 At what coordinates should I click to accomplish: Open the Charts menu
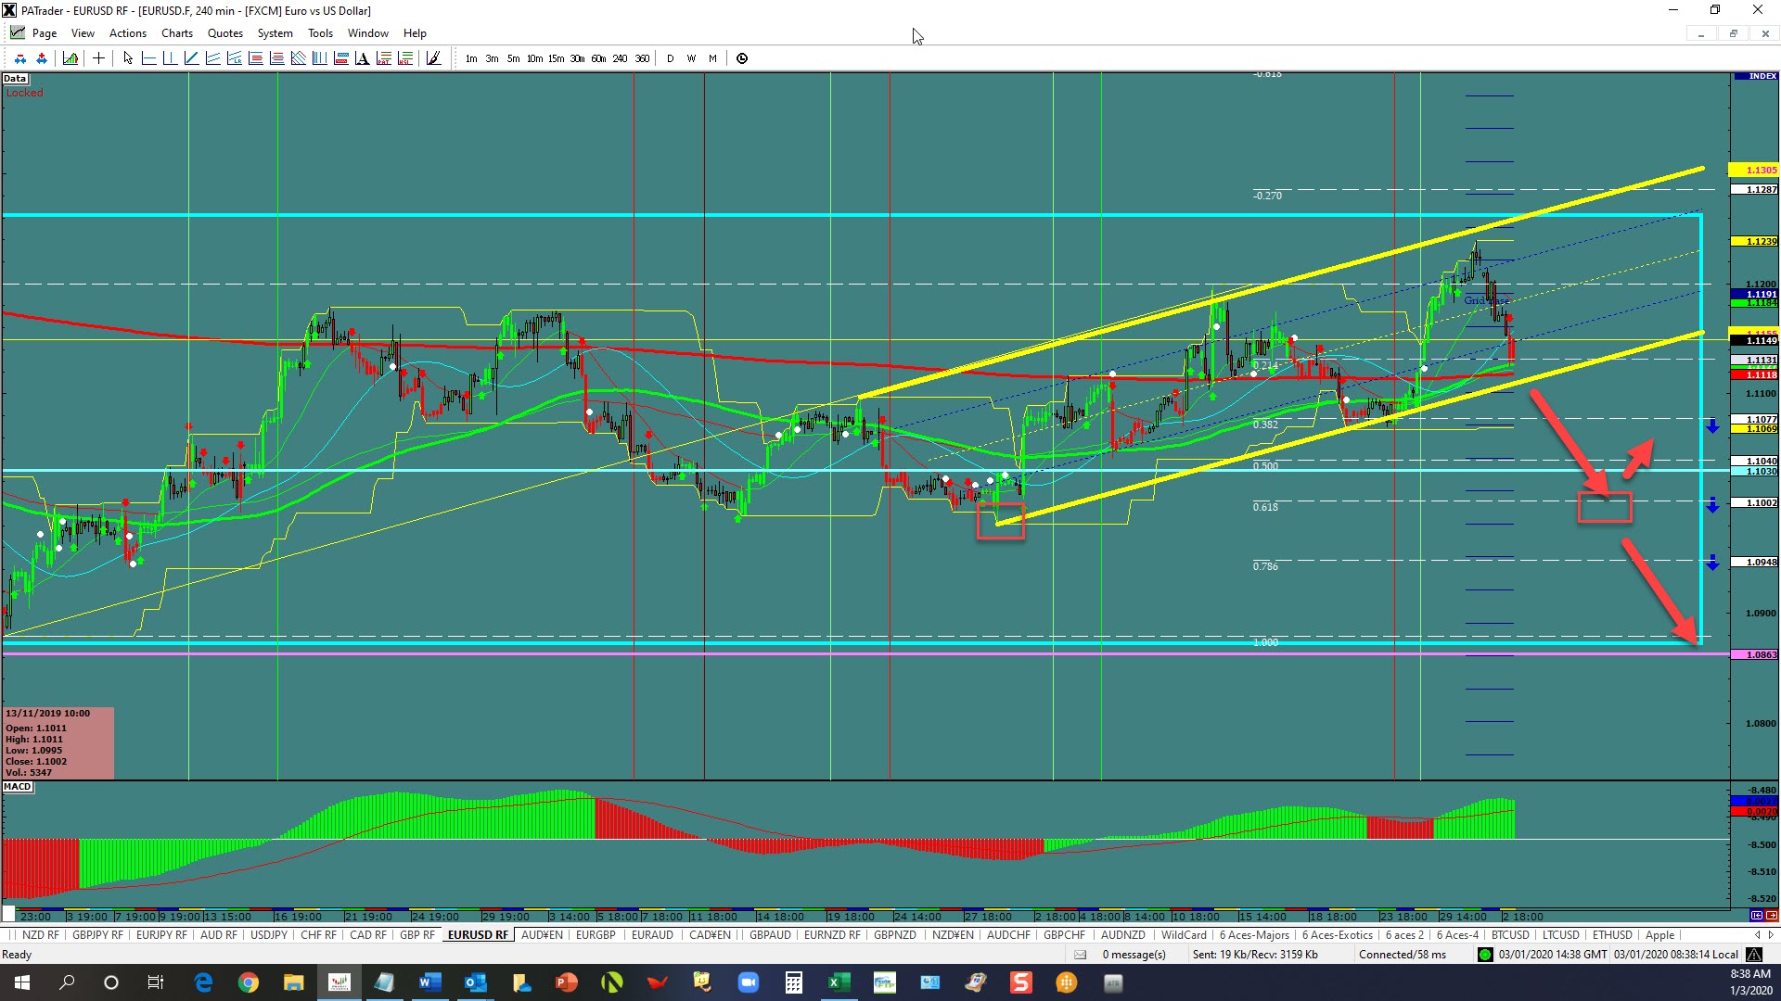(x=177, y=33)
